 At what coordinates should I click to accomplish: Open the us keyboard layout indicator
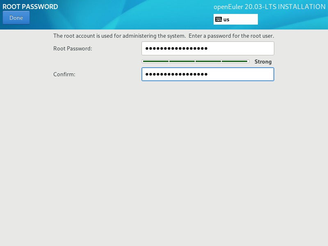pos(235,19)
